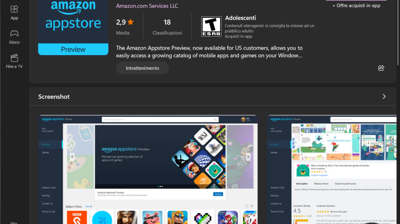Open the App section in sidebar
The height and width of the screenshot is (224, 400).
(x=14, y=13)
